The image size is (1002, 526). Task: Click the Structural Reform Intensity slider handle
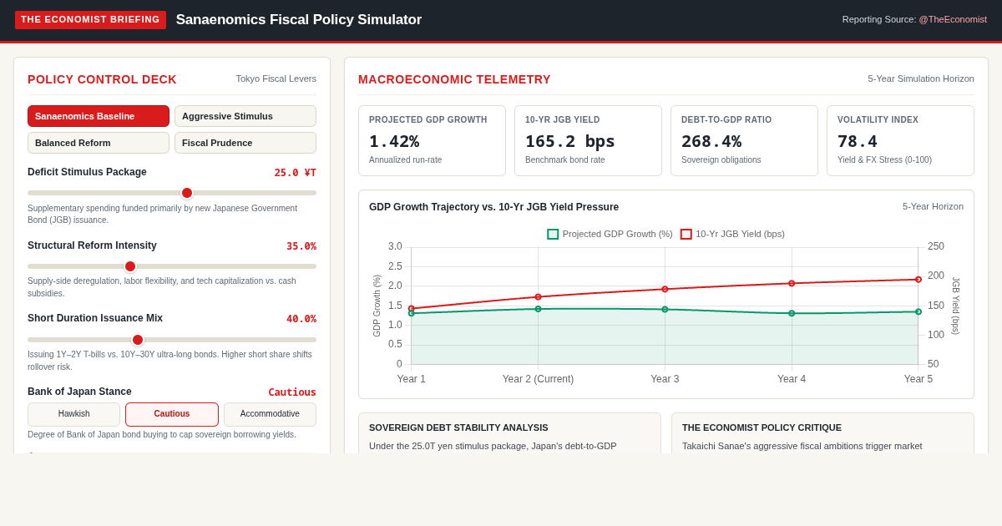(x=130, y=266)
